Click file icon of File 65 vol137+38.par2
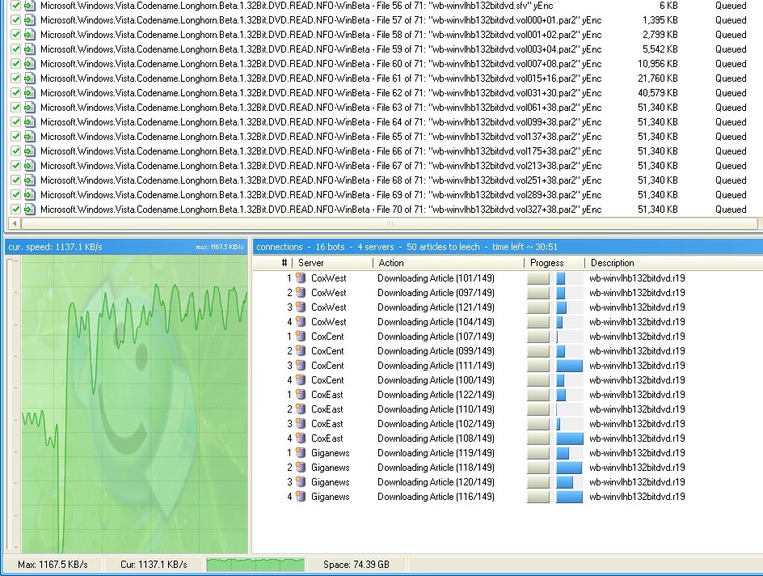 [30, 137]
